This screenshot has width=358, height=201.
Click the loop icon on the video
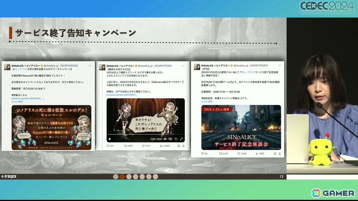[176, 139]
